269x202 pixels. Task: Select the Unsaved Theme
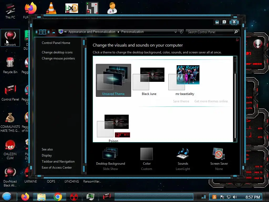(113, 80)
